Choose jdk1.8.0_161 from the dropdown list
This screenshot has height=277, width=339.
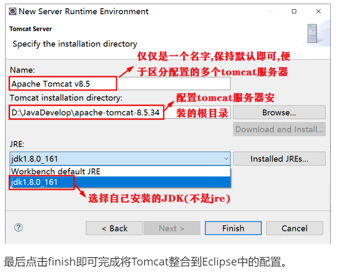[x=120, y=182]
